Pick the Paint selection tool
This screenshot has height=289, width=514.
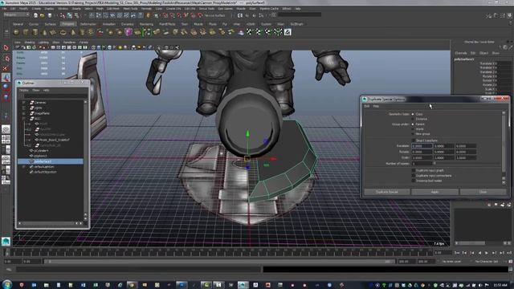(6, 68)
